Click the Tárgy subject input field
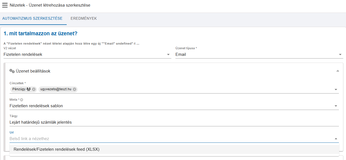The width and height of the screenshot is (346, 160). click(174, 122)
